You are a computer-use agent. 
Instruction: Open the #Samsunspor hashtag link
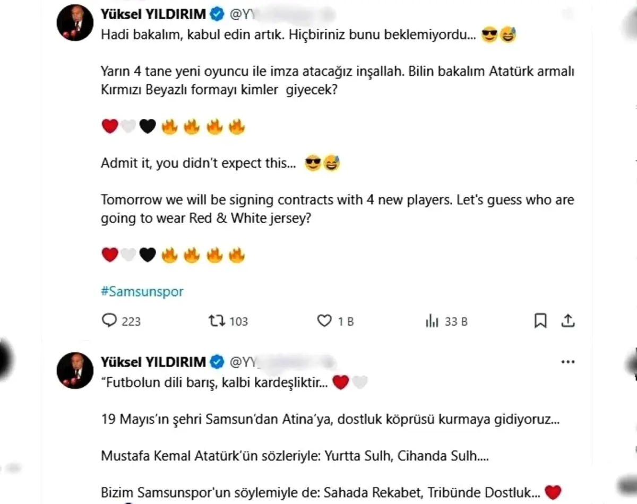pos(142,292)
